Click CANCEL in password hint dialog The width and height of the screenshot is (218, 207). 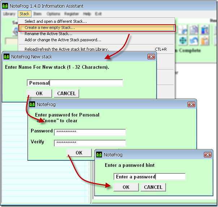[x=153, y=187]
